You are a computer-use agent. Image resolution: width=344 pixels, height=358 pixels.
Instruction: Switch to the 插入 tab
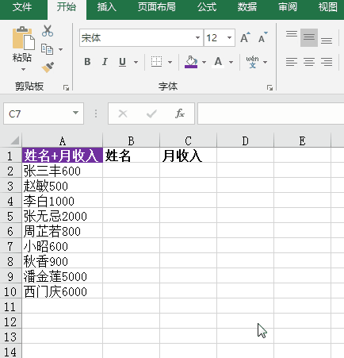click(x=106, y=7)
